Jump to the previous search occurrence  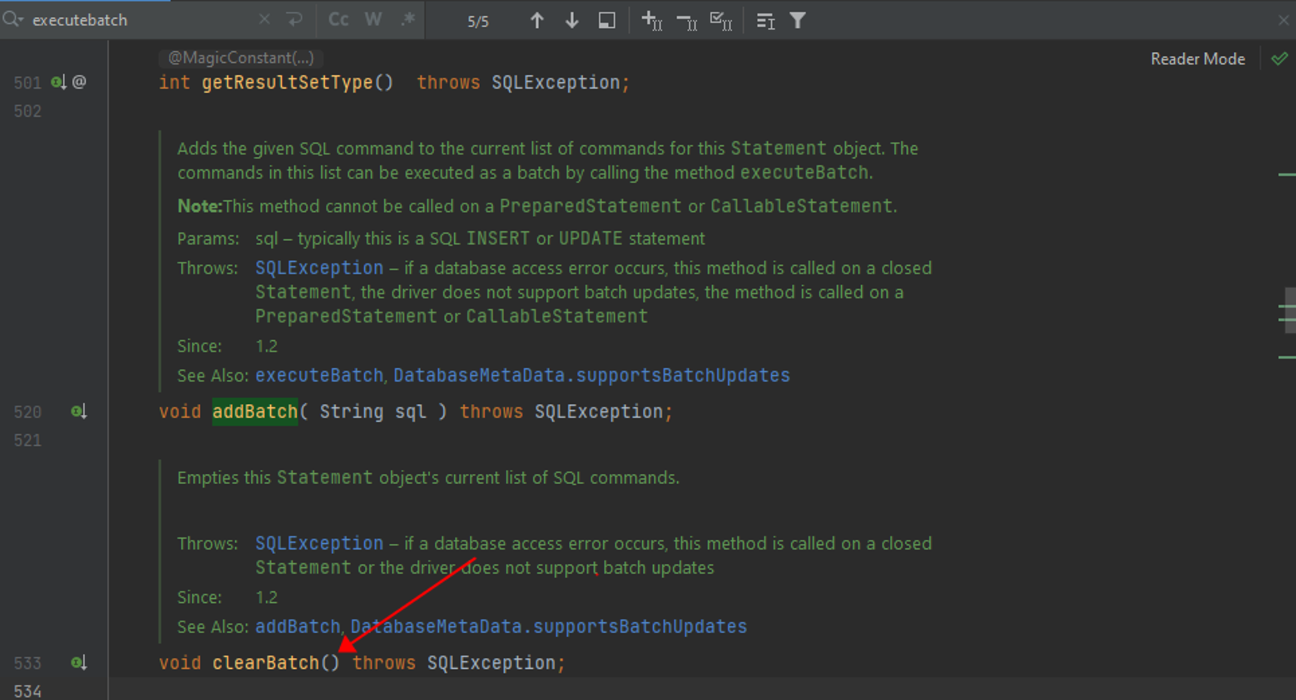[537, 20]
